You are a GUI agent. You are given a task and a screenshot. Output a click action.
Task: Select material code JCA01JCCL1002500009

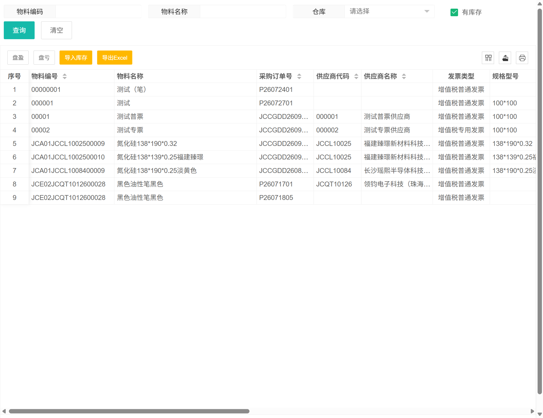click(x=71, y=144)
